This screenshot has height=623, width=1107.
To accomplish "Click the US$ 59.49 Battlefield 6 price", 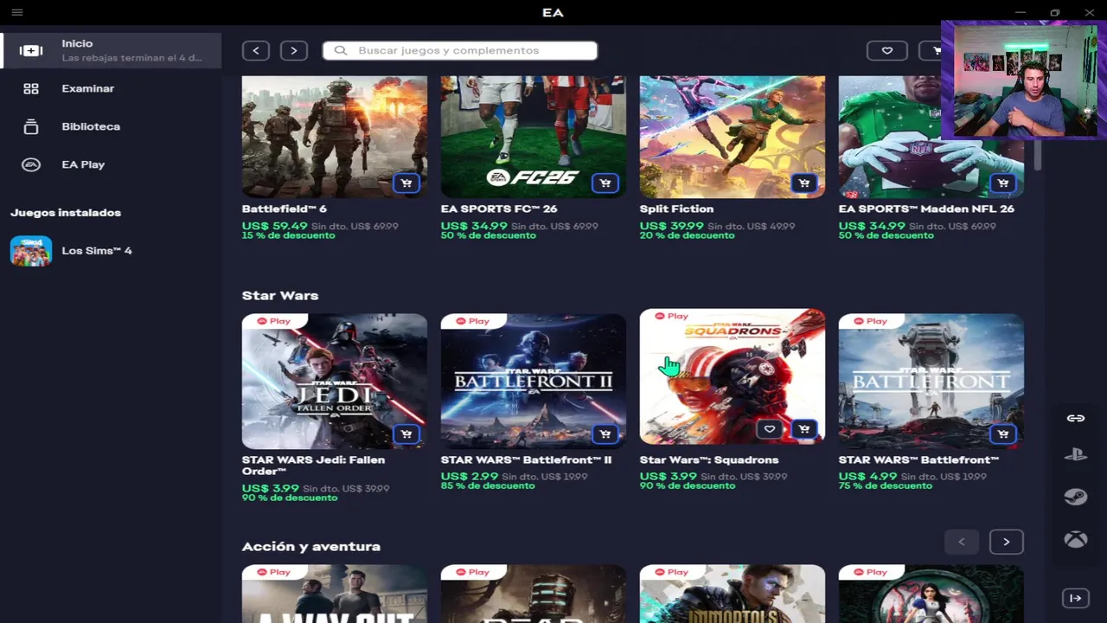I will click(x=275, y=226).
